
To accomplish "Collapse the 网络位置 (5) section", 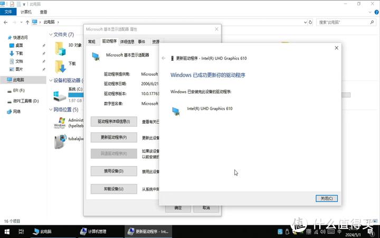I will tap(51, 109).
